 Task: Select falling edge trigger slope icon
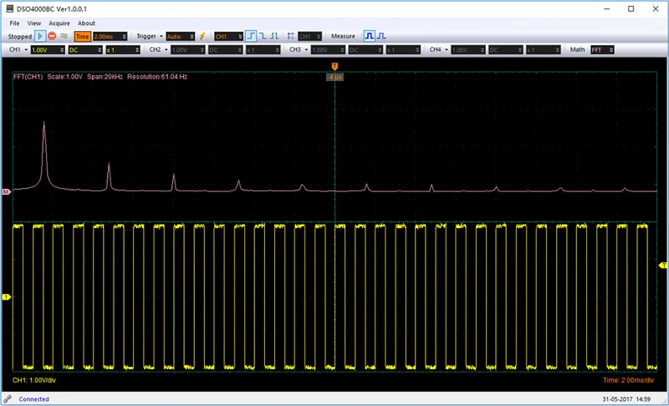click(263, 36)
